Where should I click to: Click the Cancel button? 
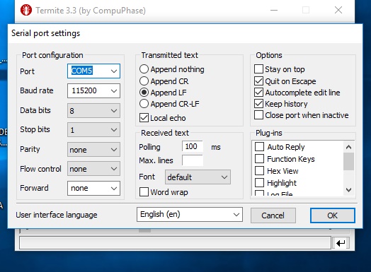point(273,215)
